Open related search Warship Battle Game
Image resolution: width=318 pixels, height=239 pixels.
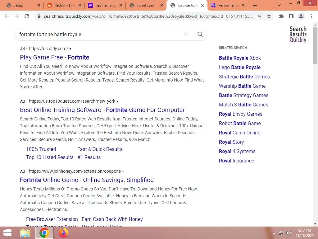(x=242, y=86)
